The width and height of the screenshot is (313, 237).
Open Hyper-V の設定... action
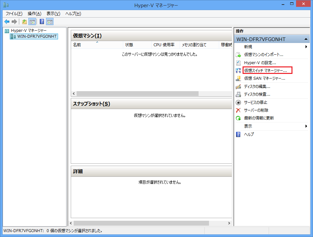pyautogui.click(x=260, y=63)
